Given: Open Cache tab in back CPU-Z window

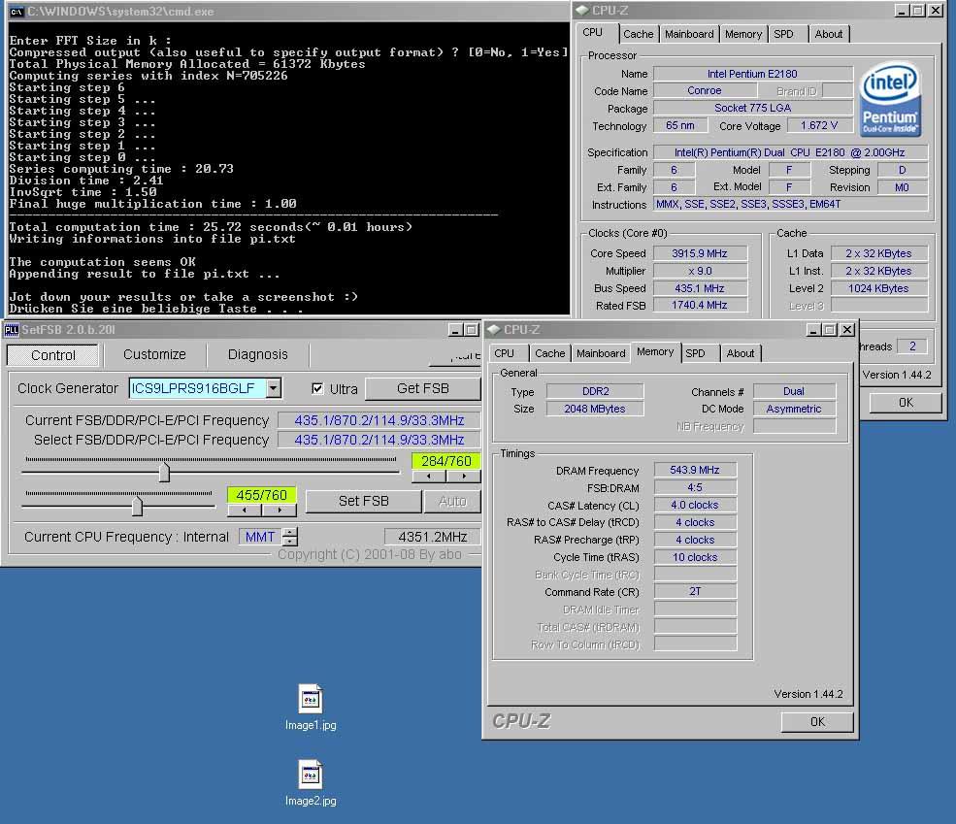Looking at the screenshot, I should (638, 34).
